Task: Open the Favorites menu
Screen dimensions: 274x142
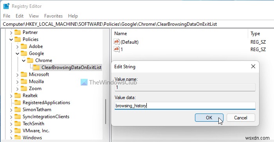Action: coord(53,16)
